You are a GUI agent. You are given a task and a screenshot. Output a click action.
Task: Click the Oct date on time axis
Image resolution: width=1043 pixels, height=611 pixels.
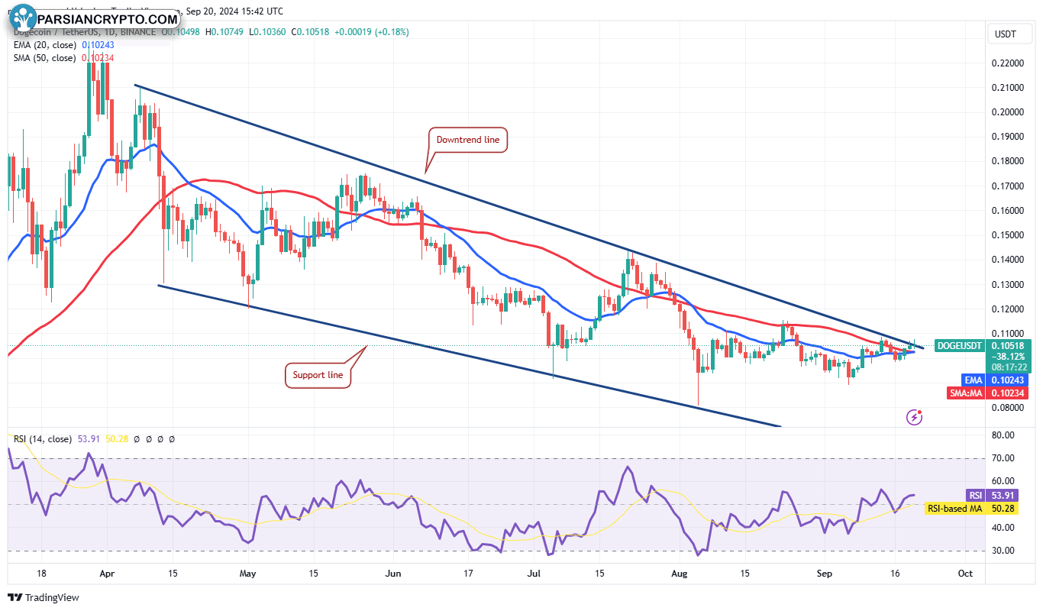tap(964, 574)
